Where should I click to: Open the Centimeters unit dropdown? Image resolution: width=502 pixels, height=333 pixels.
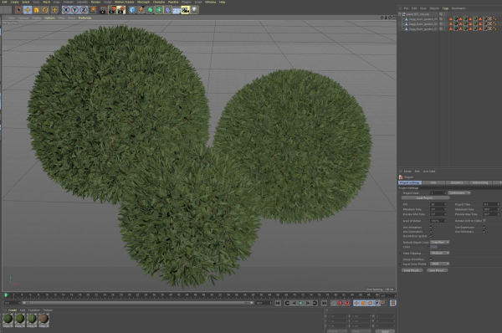pos(459,192)
